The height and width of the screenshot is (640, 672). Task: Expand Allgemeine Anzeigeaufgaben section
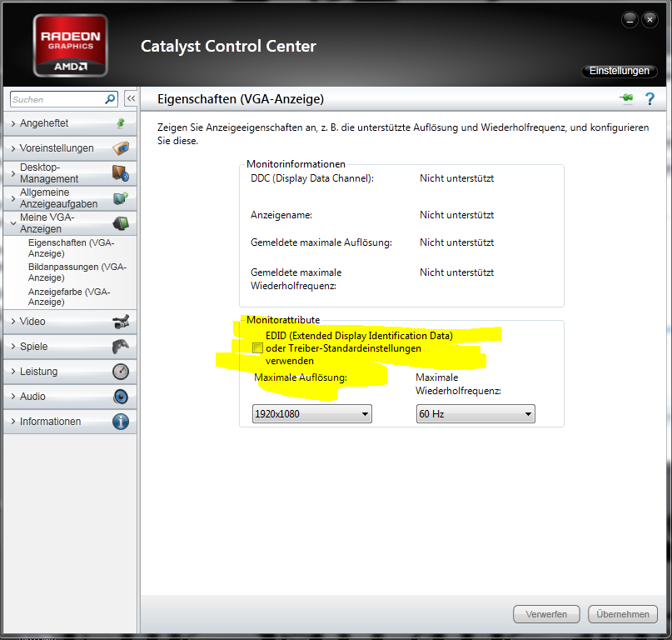pyautogui.click(x=69, y=197)
